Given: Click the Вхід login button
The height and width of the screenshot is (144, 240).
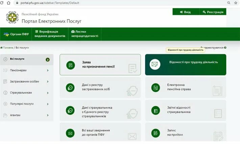Looking at the screenshot, I should [186, 12].
